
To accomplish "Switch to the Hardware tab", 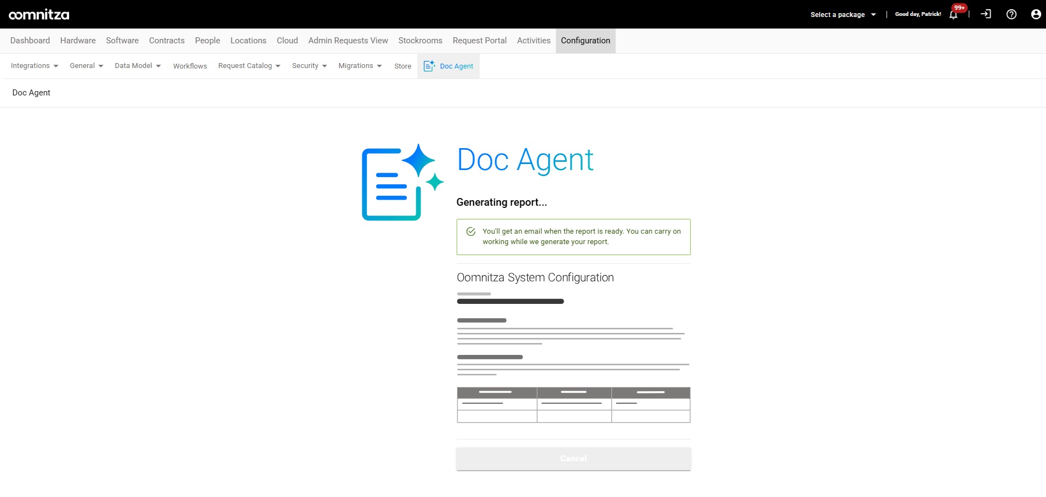I will pos(78,41).
